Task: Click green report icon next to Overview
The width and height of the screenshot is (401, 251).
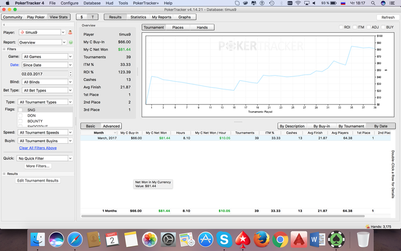Action: [70, 42]
